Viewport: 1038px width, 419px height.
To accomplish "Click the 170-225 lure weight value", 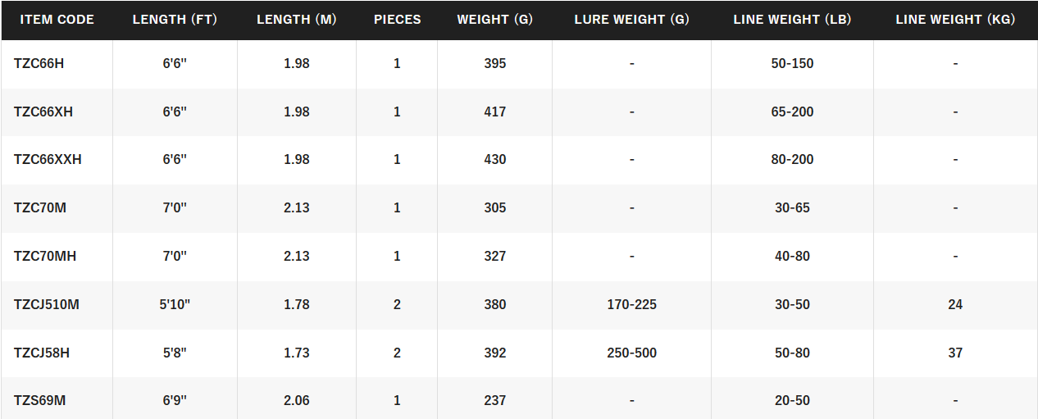I will [631, 304].
